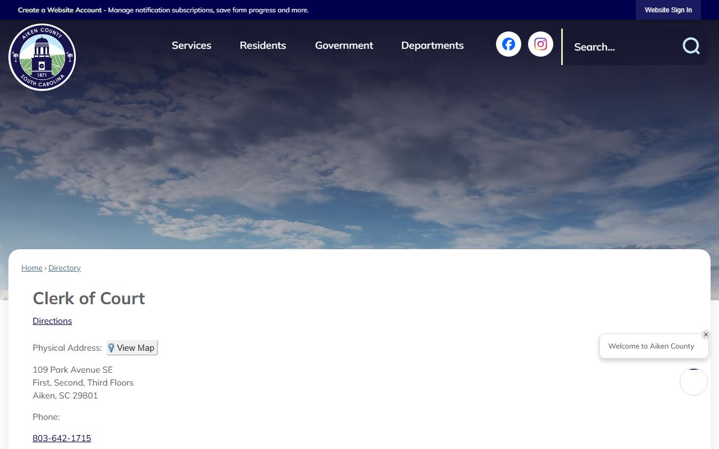Open the Residents menu
Image resolution: width=719 pixels, height=449 pixels.
[263, 45]
